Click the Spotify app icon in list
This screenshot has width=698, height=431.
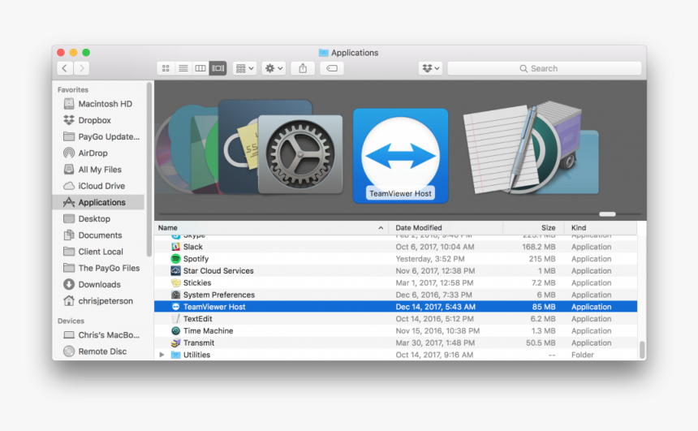176,259
